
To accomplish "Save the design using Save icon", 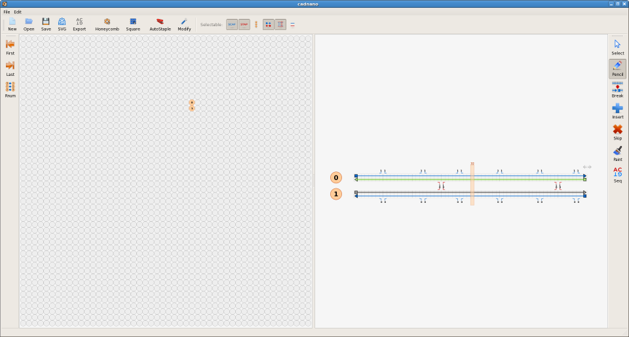I will pyautogui.click(x=46, y=24).
